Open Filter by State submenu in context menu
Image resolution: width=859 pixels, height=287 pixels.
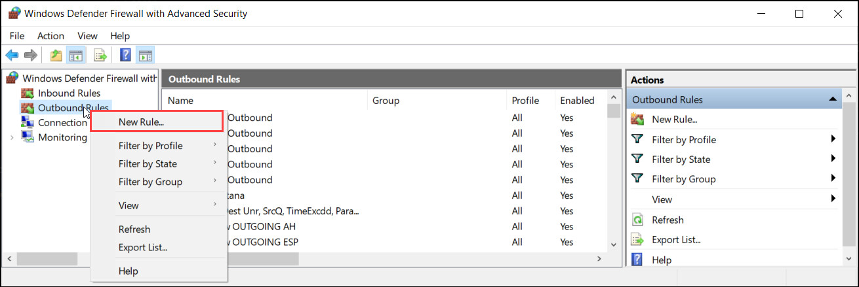148,163
